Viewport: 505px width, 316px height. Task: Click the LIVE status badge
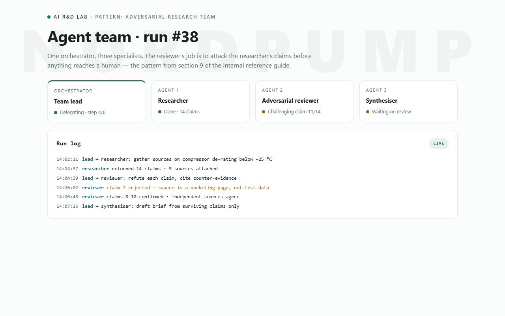439,143
